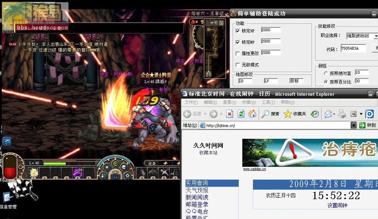Click the IE Forward arrow button
Image resolution: width=378 pixels, height=219 pixels.
pos(213,114)
